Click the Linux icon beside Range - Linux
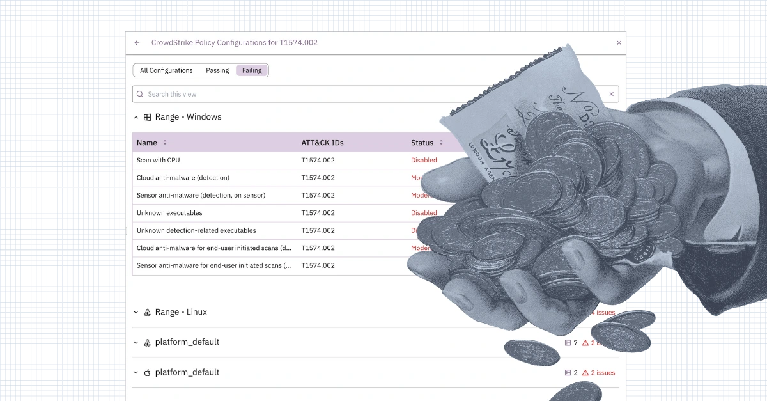Image resolution: width=767 pixels, height=401 pixels. pos(148,312)
